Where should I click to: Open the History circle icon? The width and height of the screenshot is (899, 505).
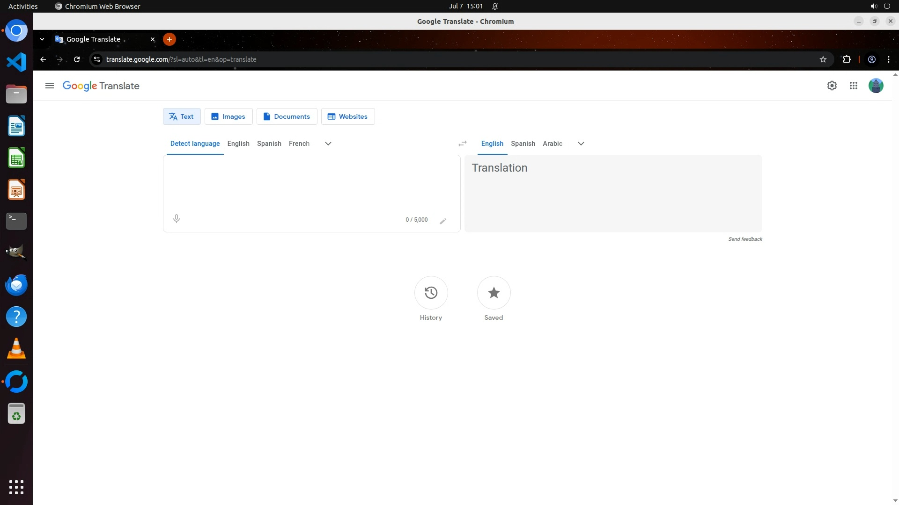pos(431,293)
